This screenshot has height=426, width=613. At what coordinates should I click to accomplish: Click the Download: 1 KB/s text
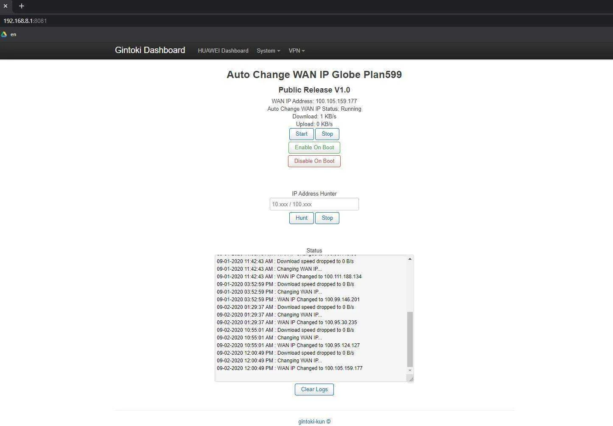[x=314, y=117]
